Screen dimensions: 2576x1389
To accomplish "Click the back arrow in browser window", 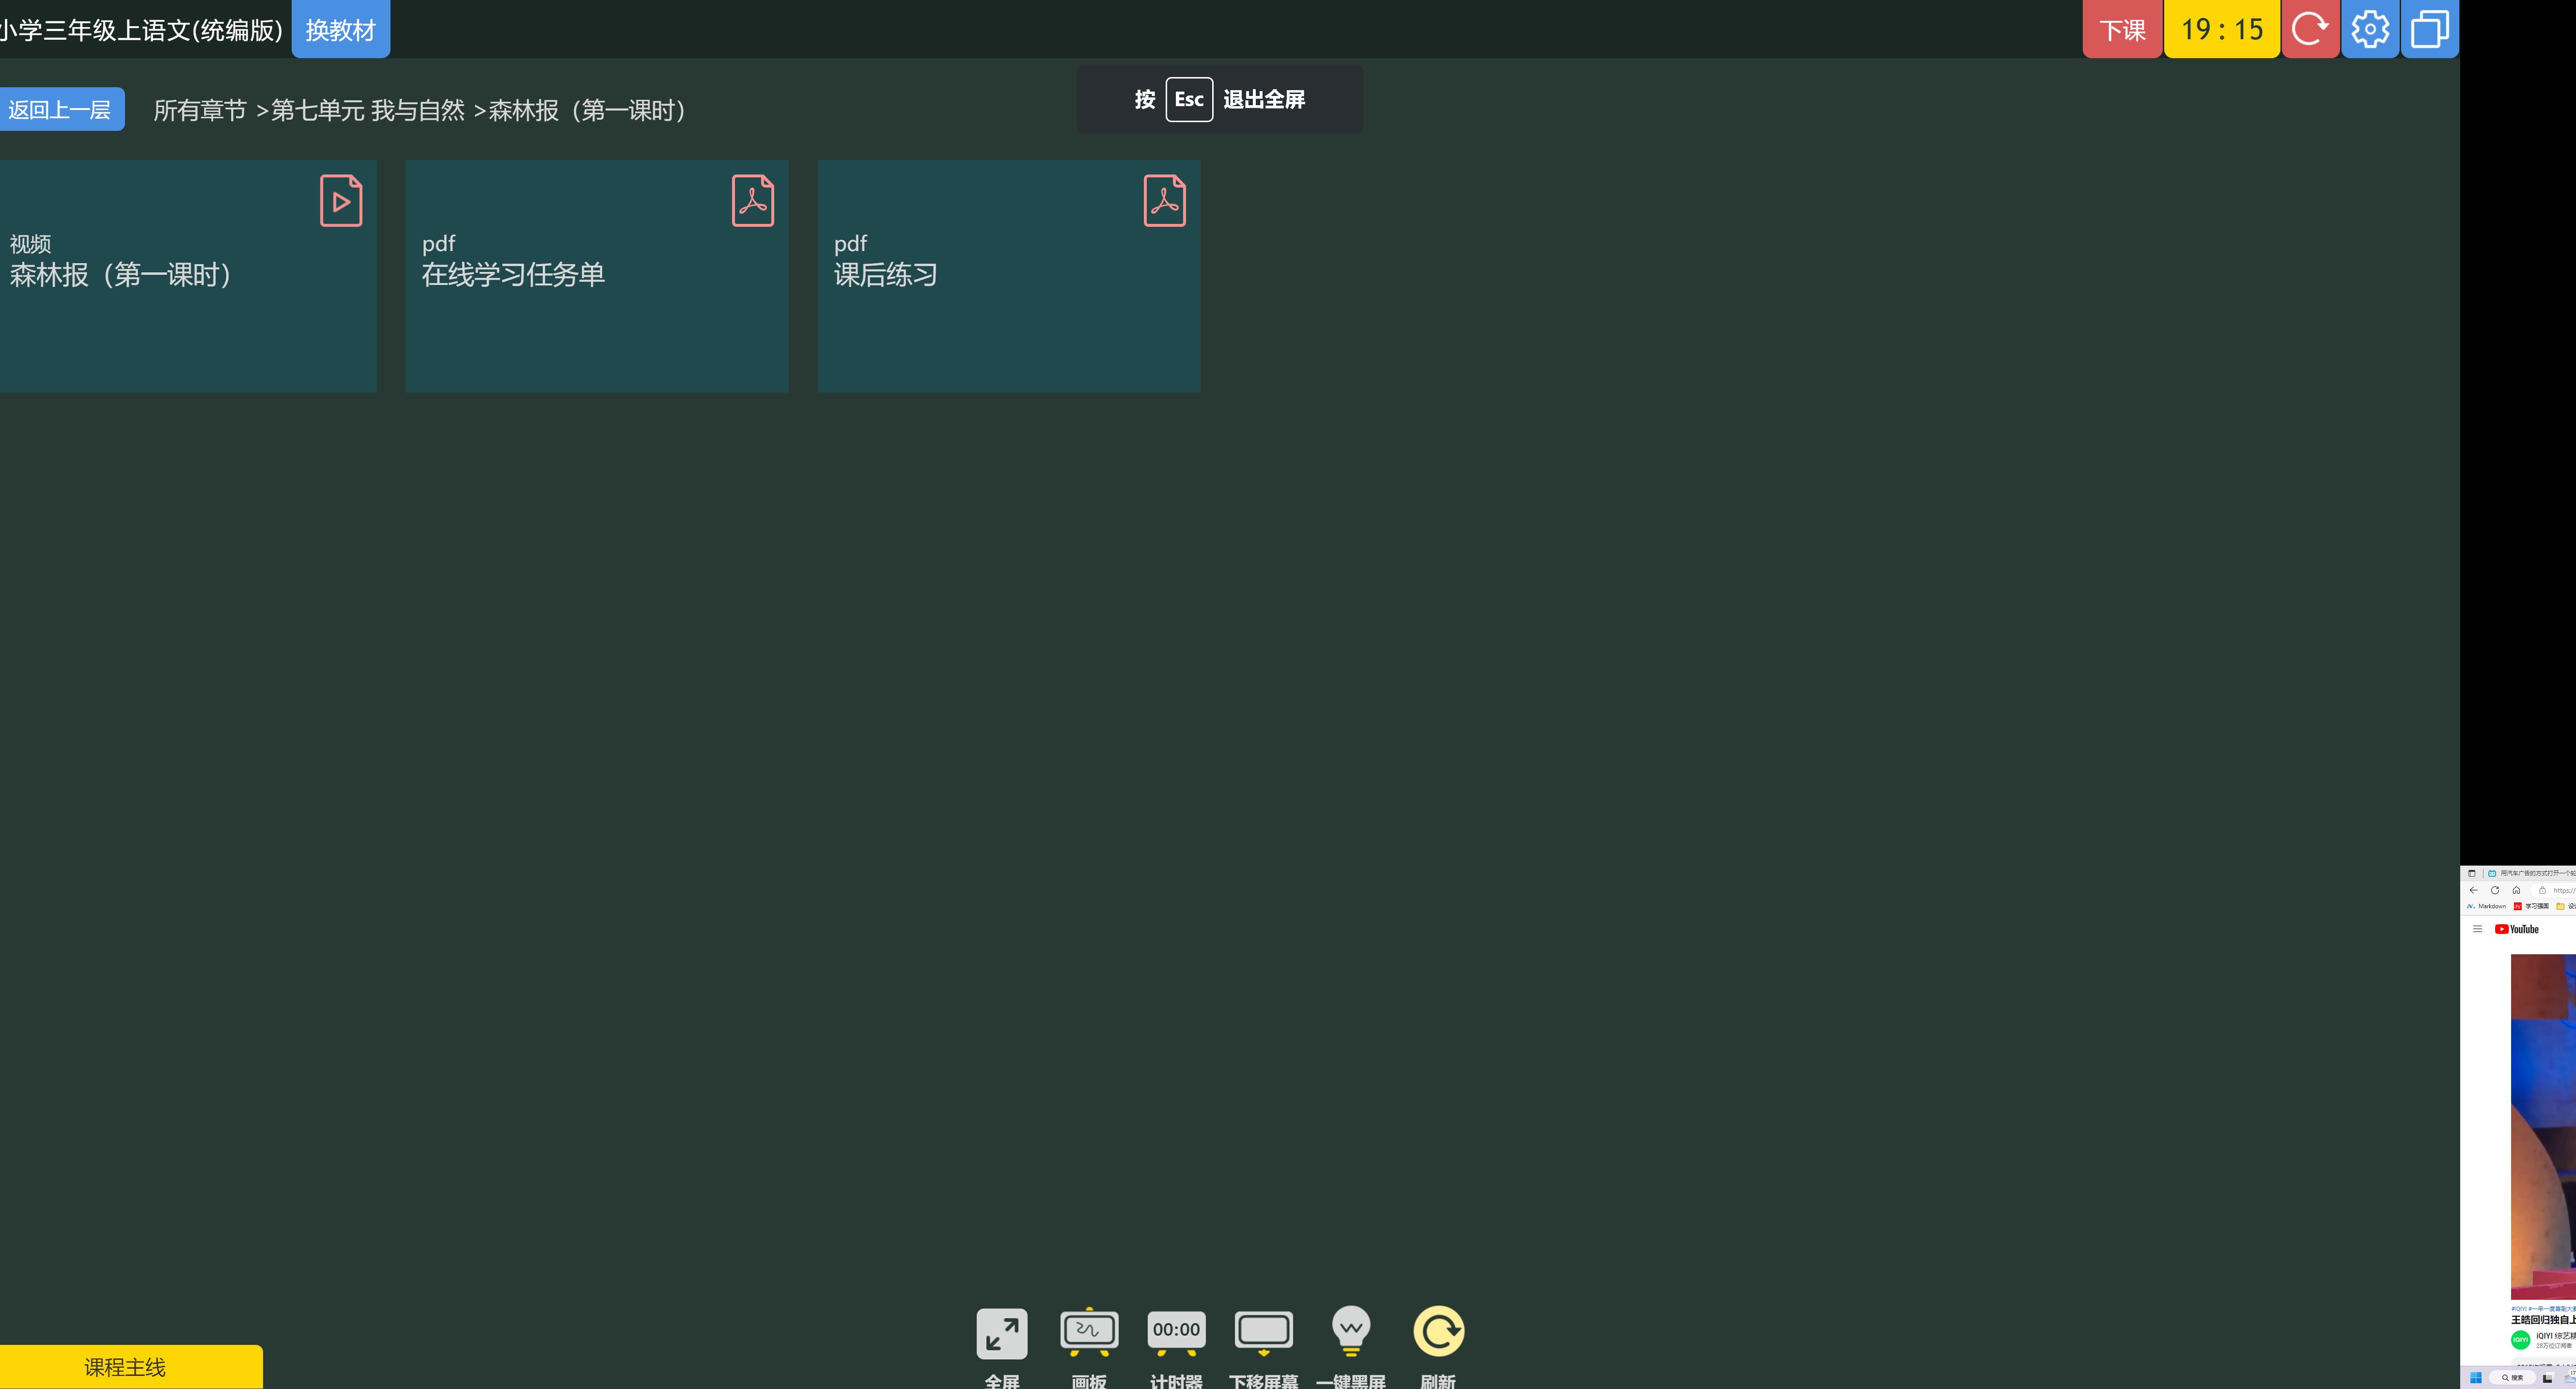I will pyautogui.click(x=2474, y=890).
